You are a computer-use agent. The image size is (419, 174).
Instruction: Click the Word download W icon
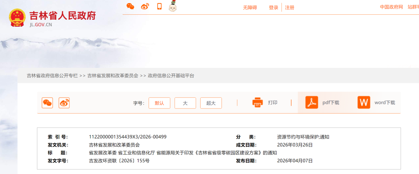tap(364, 103)
